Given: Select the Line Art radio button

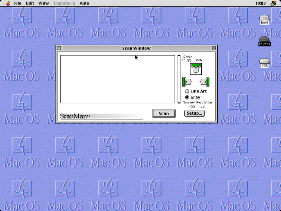Looking at the screenshot, I should point(187,91).
